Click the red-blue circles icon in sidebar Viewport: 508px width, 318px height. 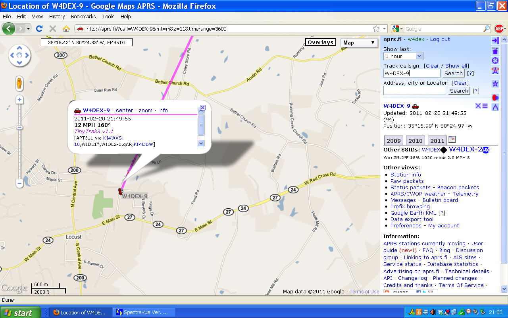click(495, 97)
